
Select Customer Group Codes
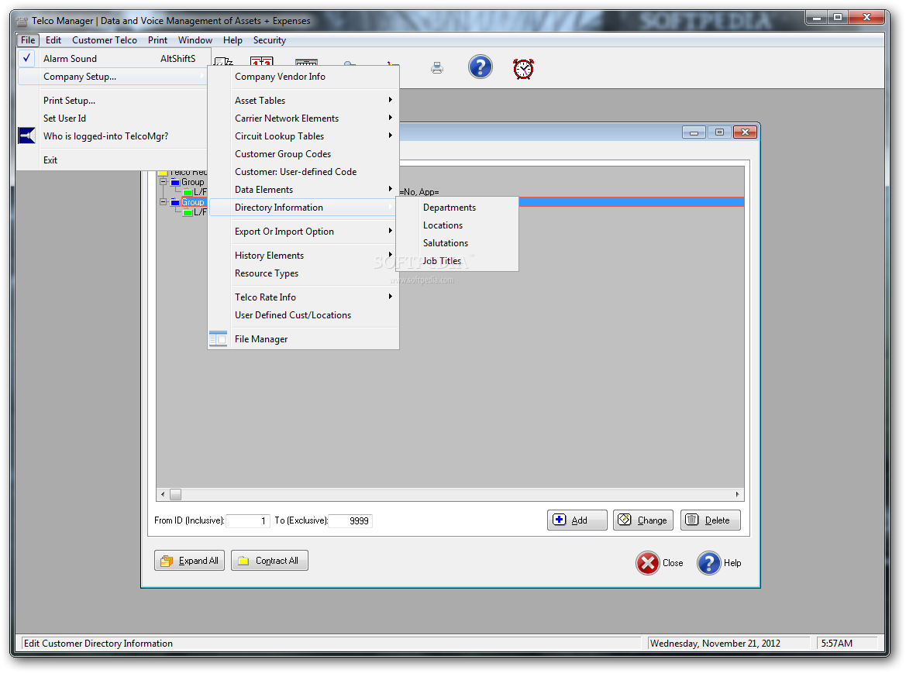point(303,153)
